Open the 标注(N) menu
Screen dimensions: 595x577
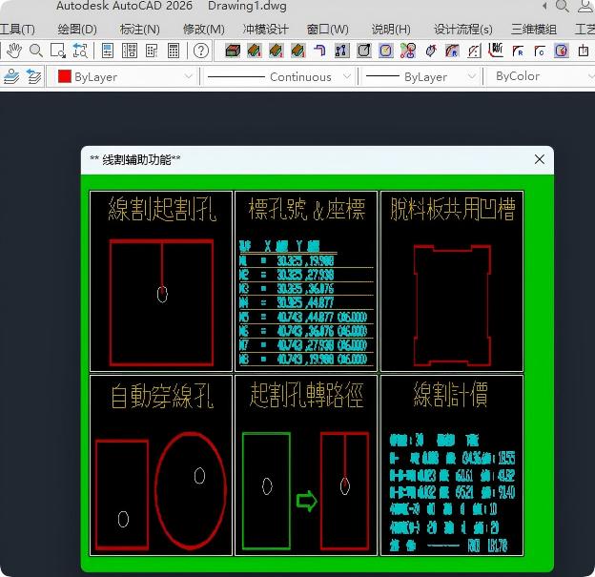click(x=139, y=30)
